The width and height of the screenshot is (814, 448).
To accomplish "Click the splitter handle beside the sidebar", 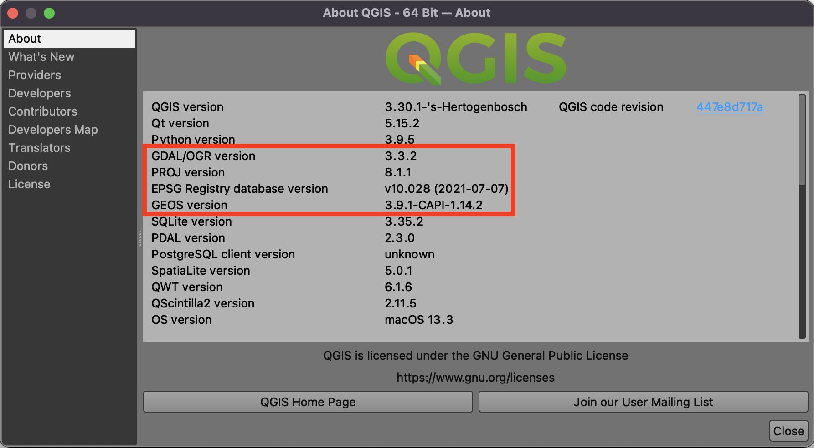I will [140, 238].
